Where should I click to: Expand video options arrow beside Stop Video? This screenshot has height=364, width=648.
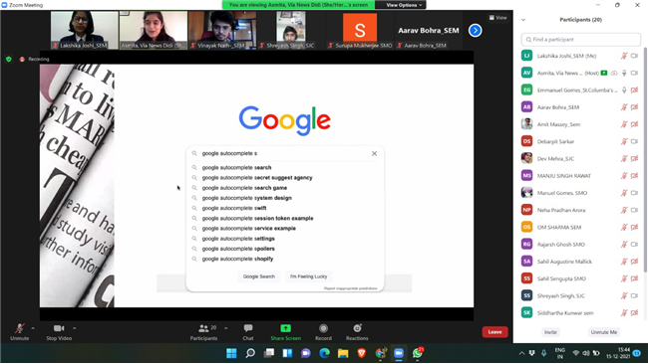pyautogui.click(x=75, y=328)
